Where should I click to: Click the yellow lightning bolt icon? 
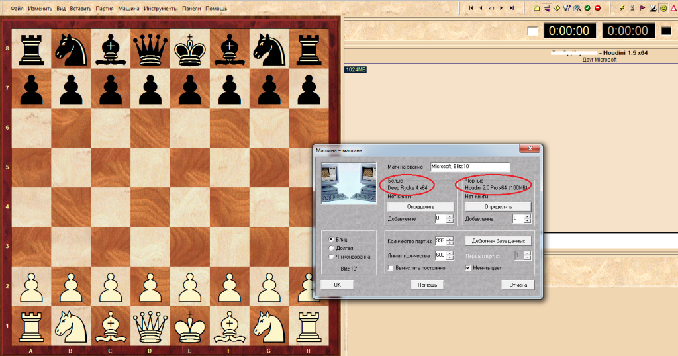point(622,8)
